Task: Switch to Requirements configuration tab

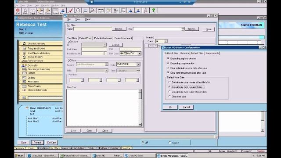Action: (x=212, y=53)
